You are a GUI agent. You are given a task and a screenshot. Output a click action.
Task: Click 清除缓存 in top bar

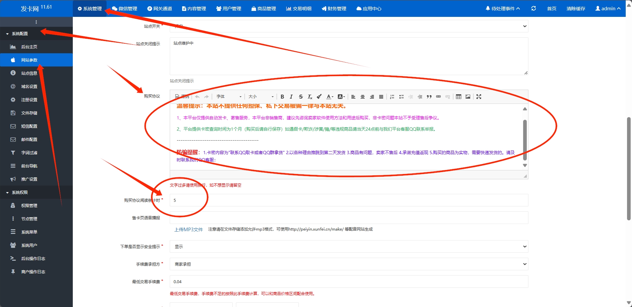pyautogui.click(x=576, y=9)
